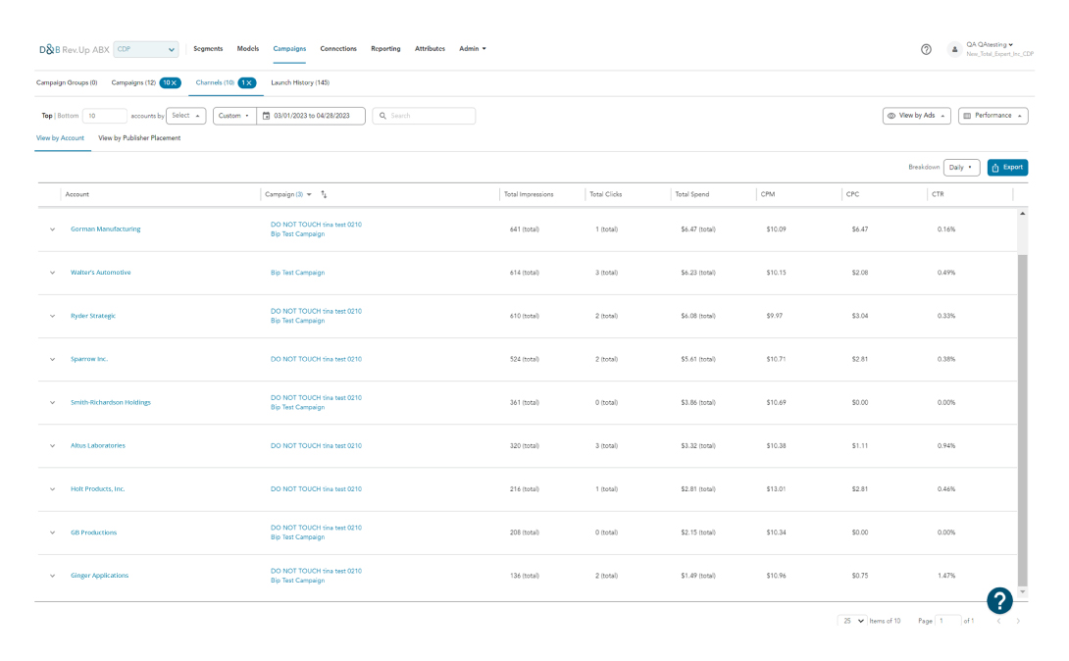Click the user avatar icon
Screen dimensions: 1069x661
(x=954, y=49)
